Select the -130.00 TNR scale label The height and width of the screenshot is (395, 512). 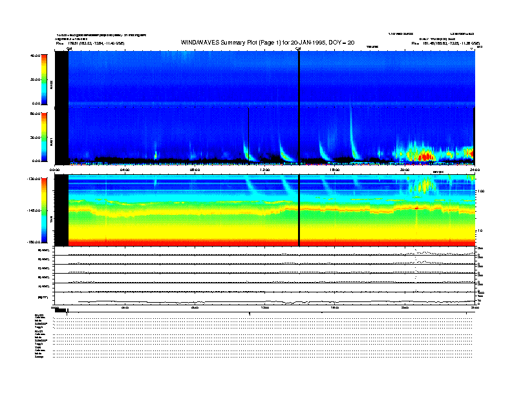(x=34, y=179)
